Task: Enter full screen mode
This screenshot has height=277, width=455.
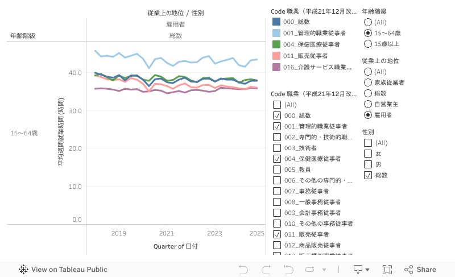Action: (x=387, y=270)
